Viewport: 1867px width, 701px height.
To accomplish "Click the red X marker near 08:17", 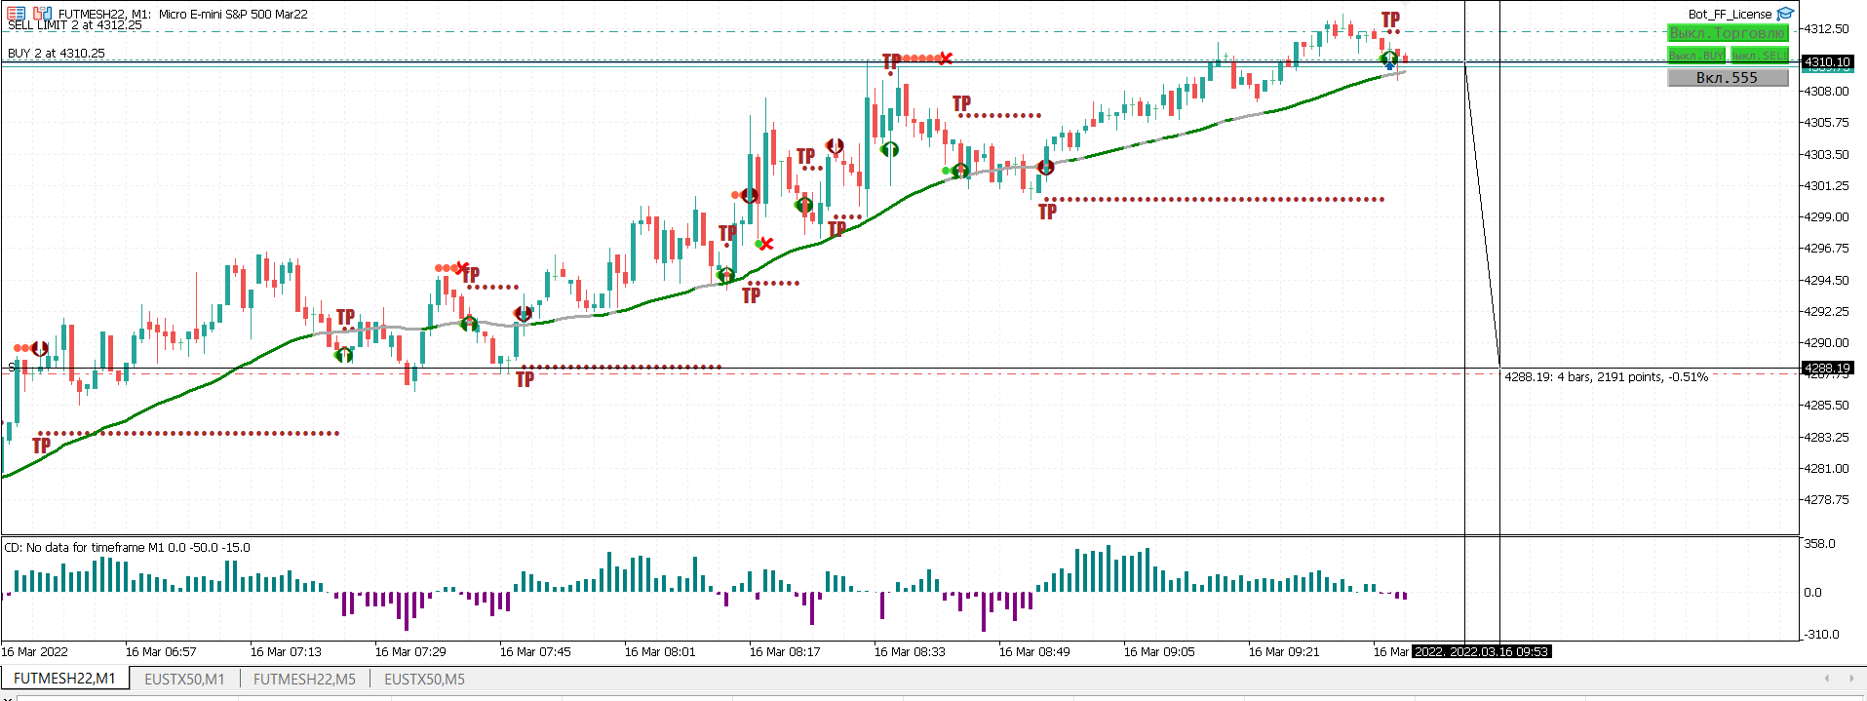I will (x=766, y=244).
